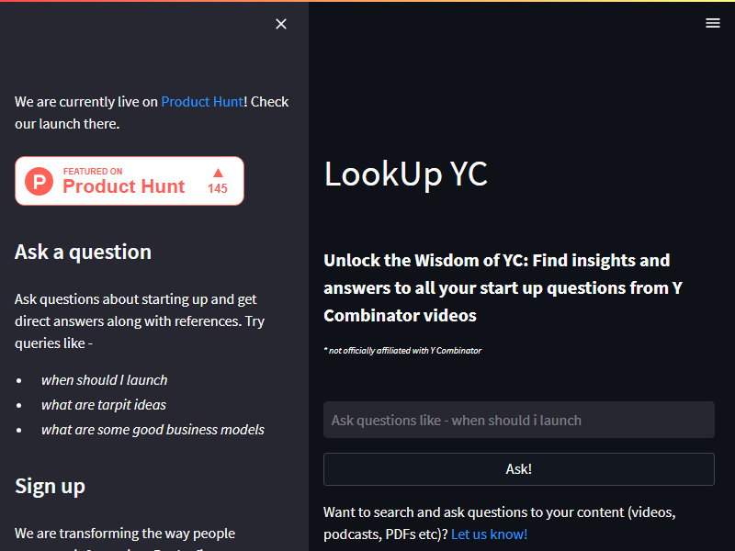The image size is (735, 551).
Task: Open the blue Product Hunt text link
Action: [x=202, y=102]
